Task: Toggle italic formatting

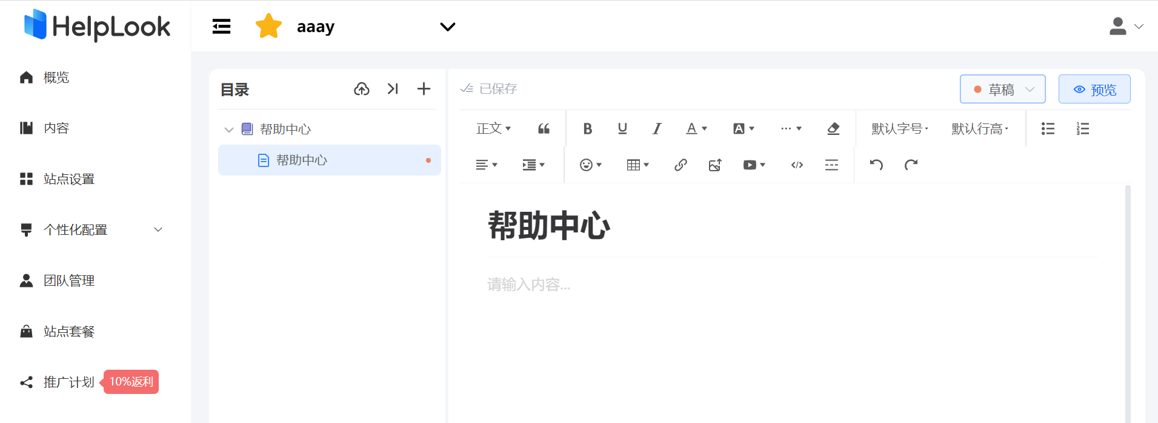Action: click(x=657, y=129)
